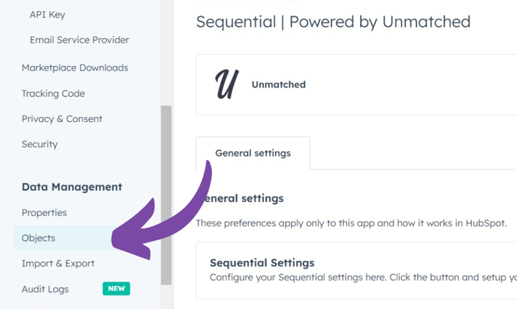Go to Email Service Provider settings
The image size is (517, 309).
(x=79, y=40)
